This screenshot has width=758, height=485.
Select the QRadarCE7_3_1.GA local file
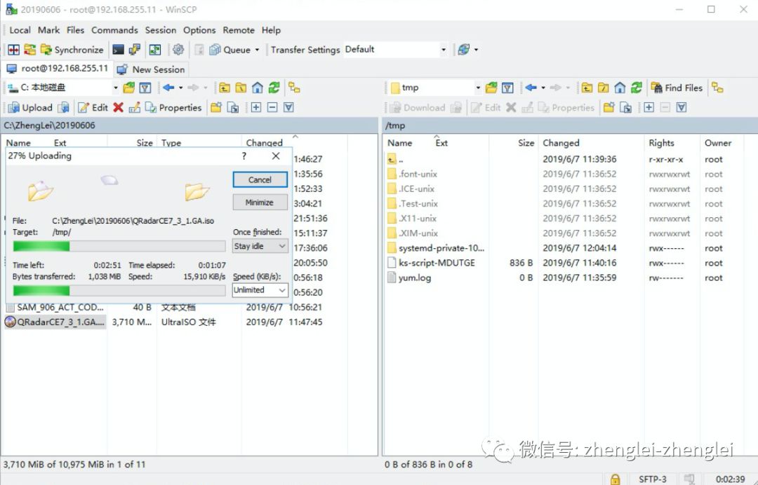[55, 322]
